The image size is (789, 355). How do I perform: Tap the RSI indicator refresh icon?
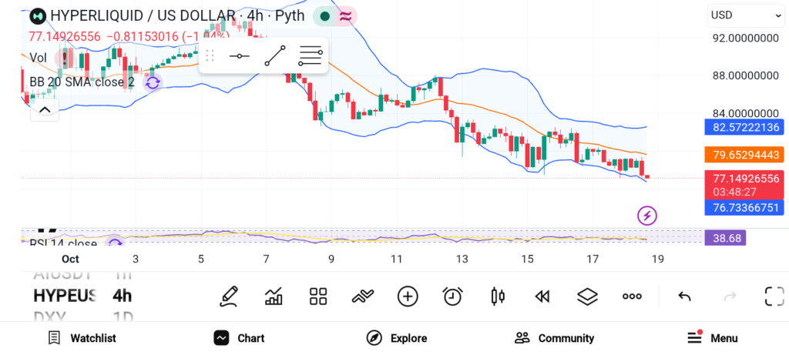(115, 243)
